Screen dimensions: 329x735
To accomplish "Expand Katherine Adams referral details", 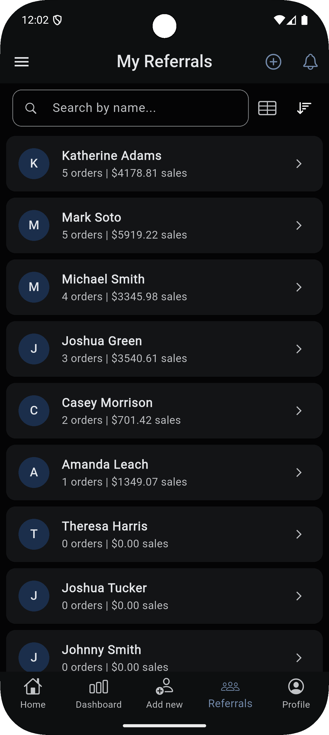I will tap(164, 164).
